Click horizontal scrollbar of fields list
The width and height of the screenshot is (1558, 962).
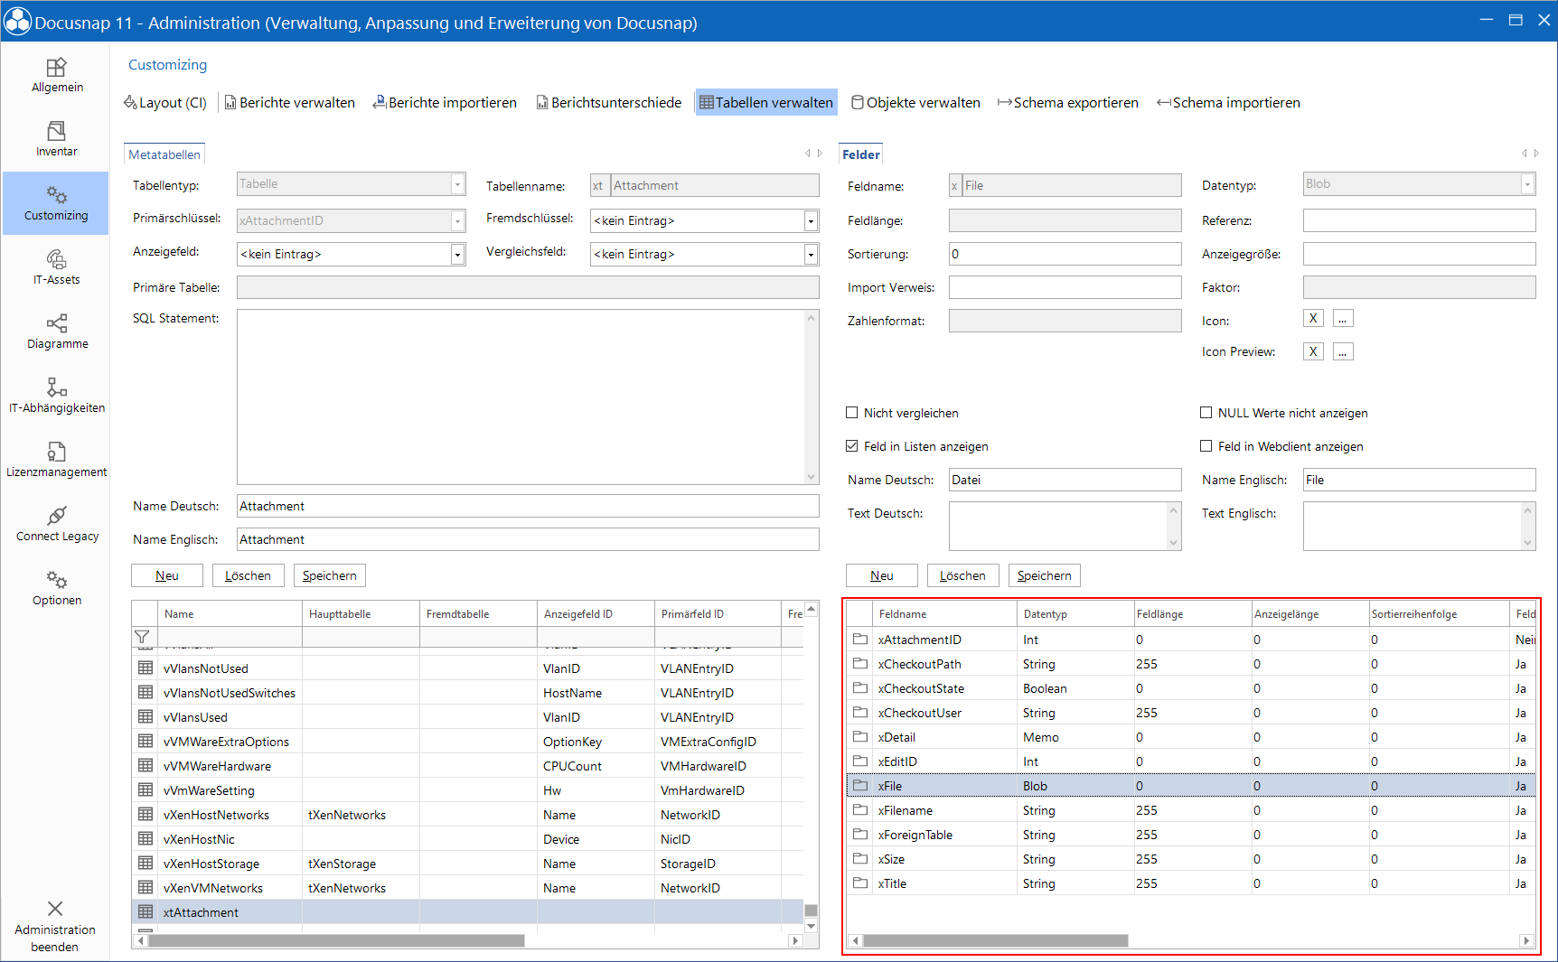pos(996,940)
